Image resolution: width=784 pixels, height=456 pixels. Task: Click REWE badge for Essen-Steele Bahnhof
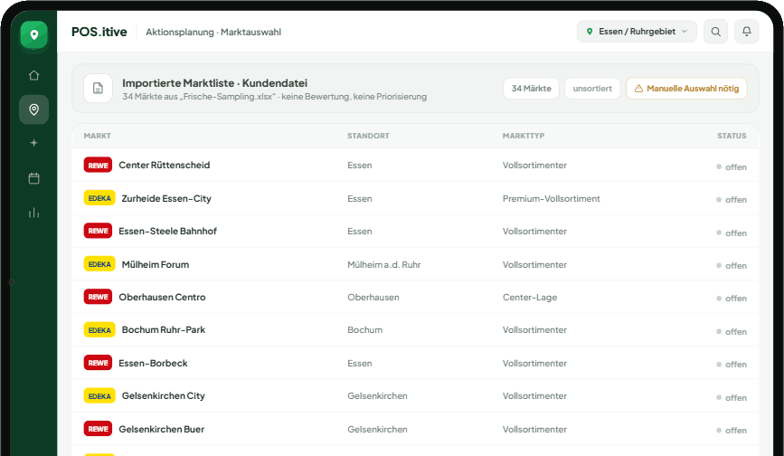click(x=98, y=231)
